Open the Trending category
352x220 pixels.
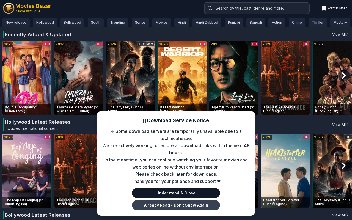point(118,23)
